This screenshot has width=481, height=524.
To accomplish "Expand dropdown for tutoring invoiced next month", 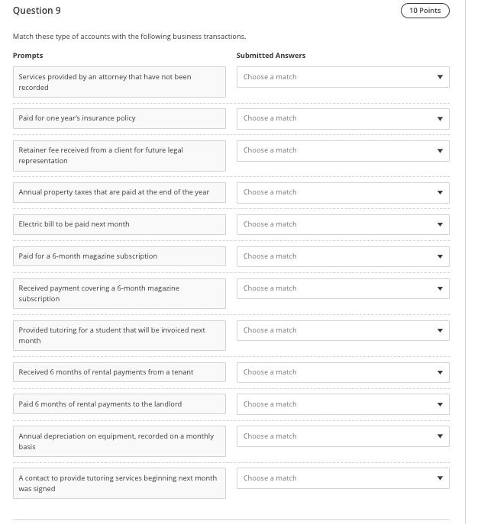I will 342,330.
